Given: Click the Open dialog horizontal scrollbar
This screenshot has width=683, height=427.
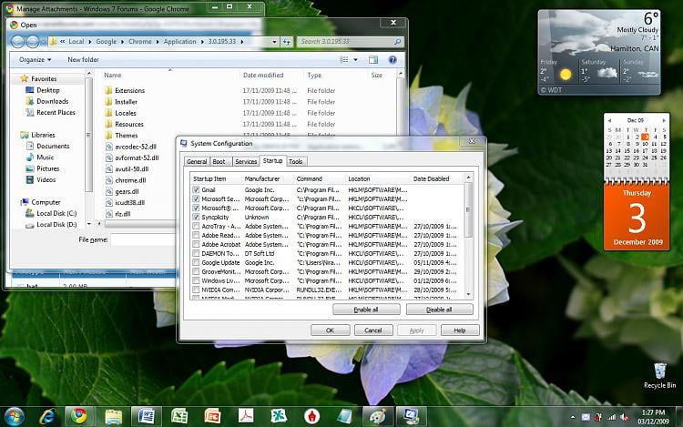Looking at the screenshot, I should [x=139, y=224].
